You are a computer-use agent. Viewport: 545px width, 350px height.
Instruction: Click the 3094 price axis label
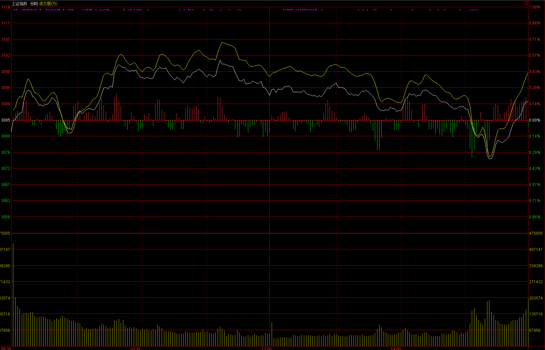tap(5, 88)
